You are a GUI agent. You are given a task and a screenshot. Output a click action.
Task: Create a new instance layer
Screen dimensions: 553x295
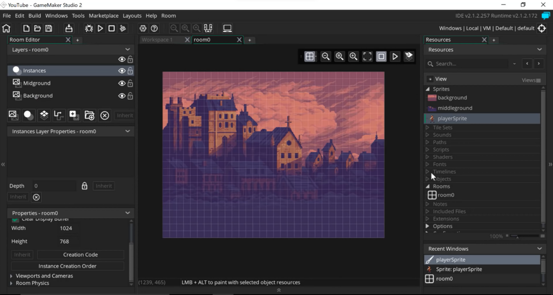point(28,115)
